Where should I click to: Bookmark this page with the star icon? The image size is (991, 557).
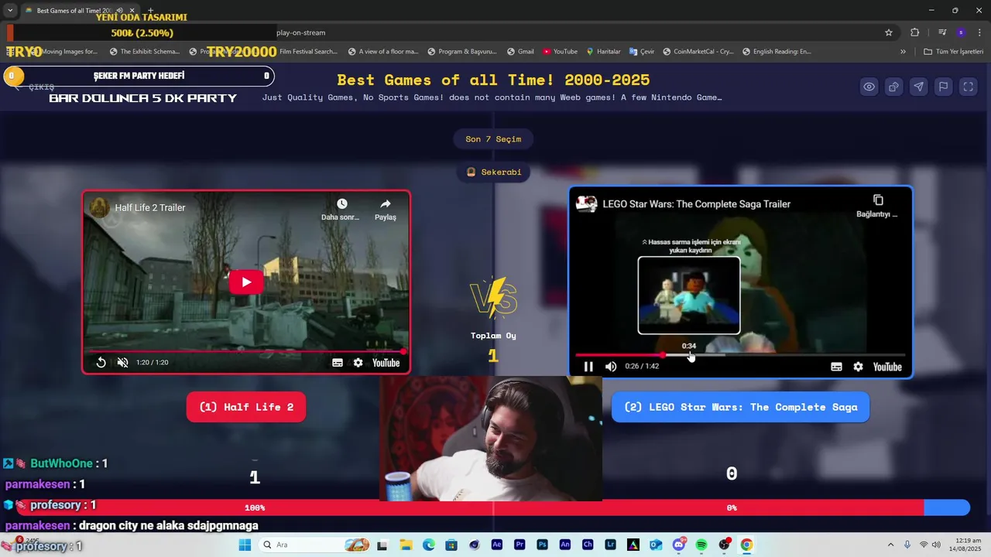pyautogui.click(x=889, y=32)
